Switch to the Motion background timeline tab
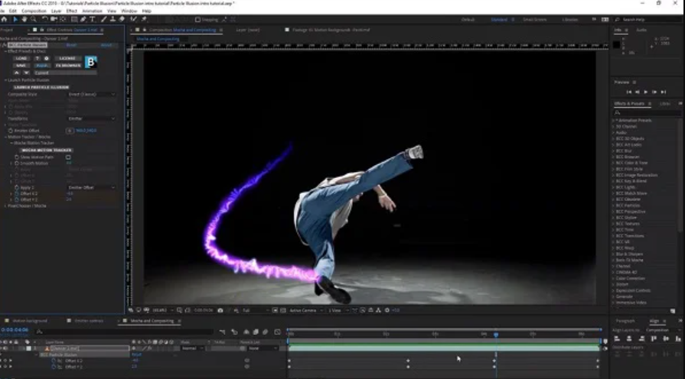685x379 pixels. 30,321
